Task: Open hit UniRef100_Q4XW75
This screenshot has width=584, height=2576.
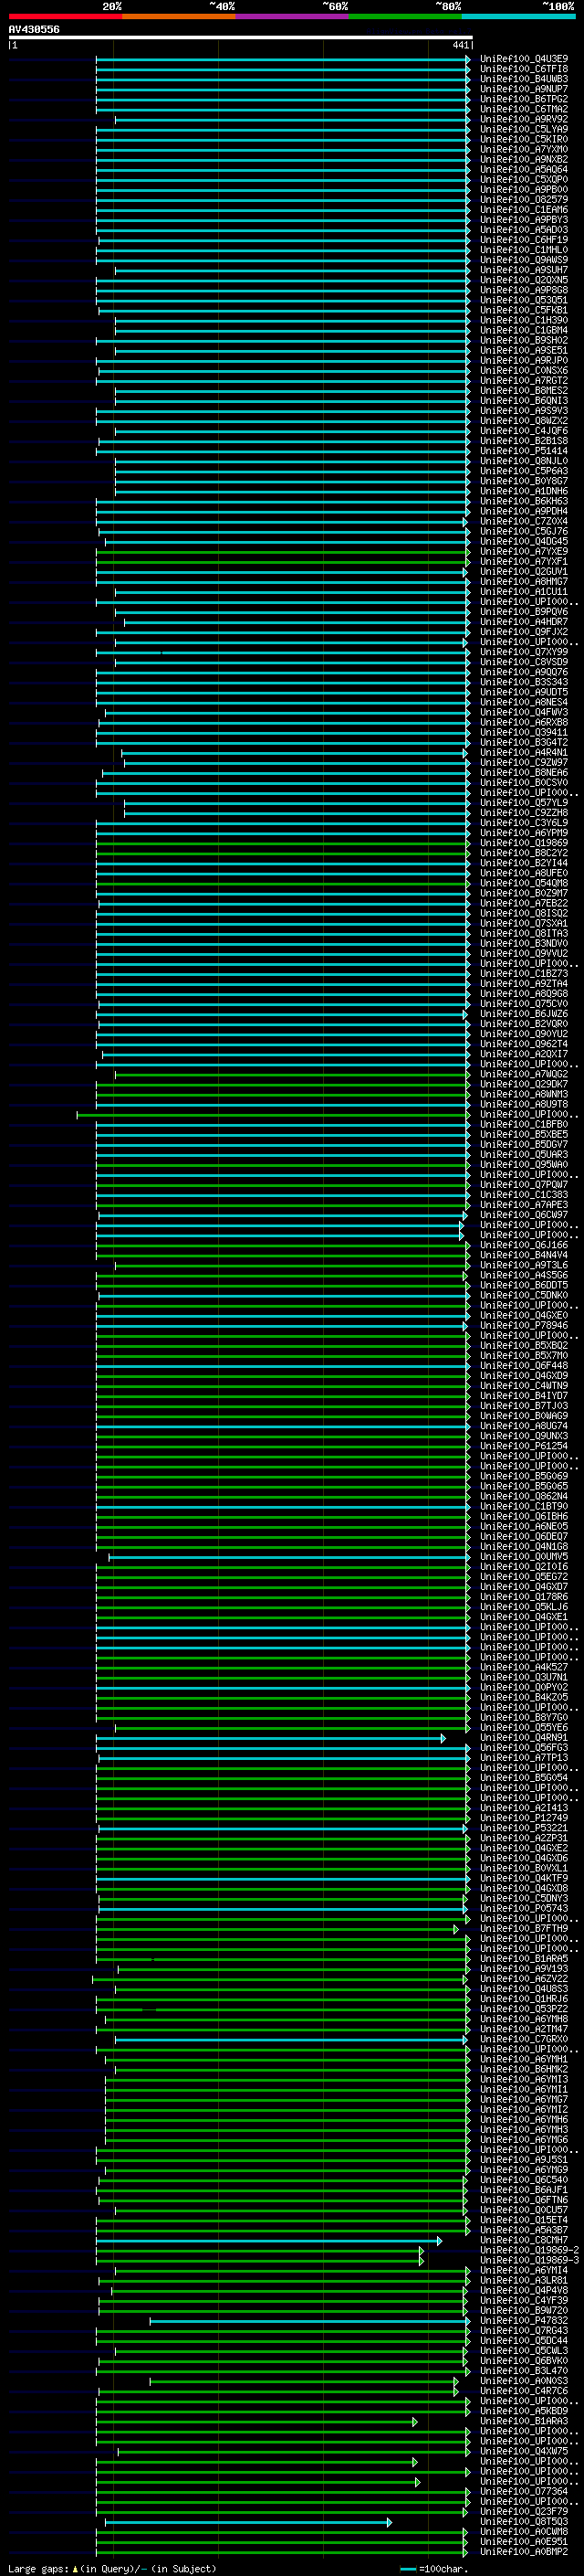Action: click(524, 2451)
